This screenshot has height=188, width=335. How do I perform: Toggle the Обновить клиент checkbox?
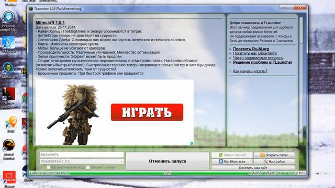click(x=87, y=167)
